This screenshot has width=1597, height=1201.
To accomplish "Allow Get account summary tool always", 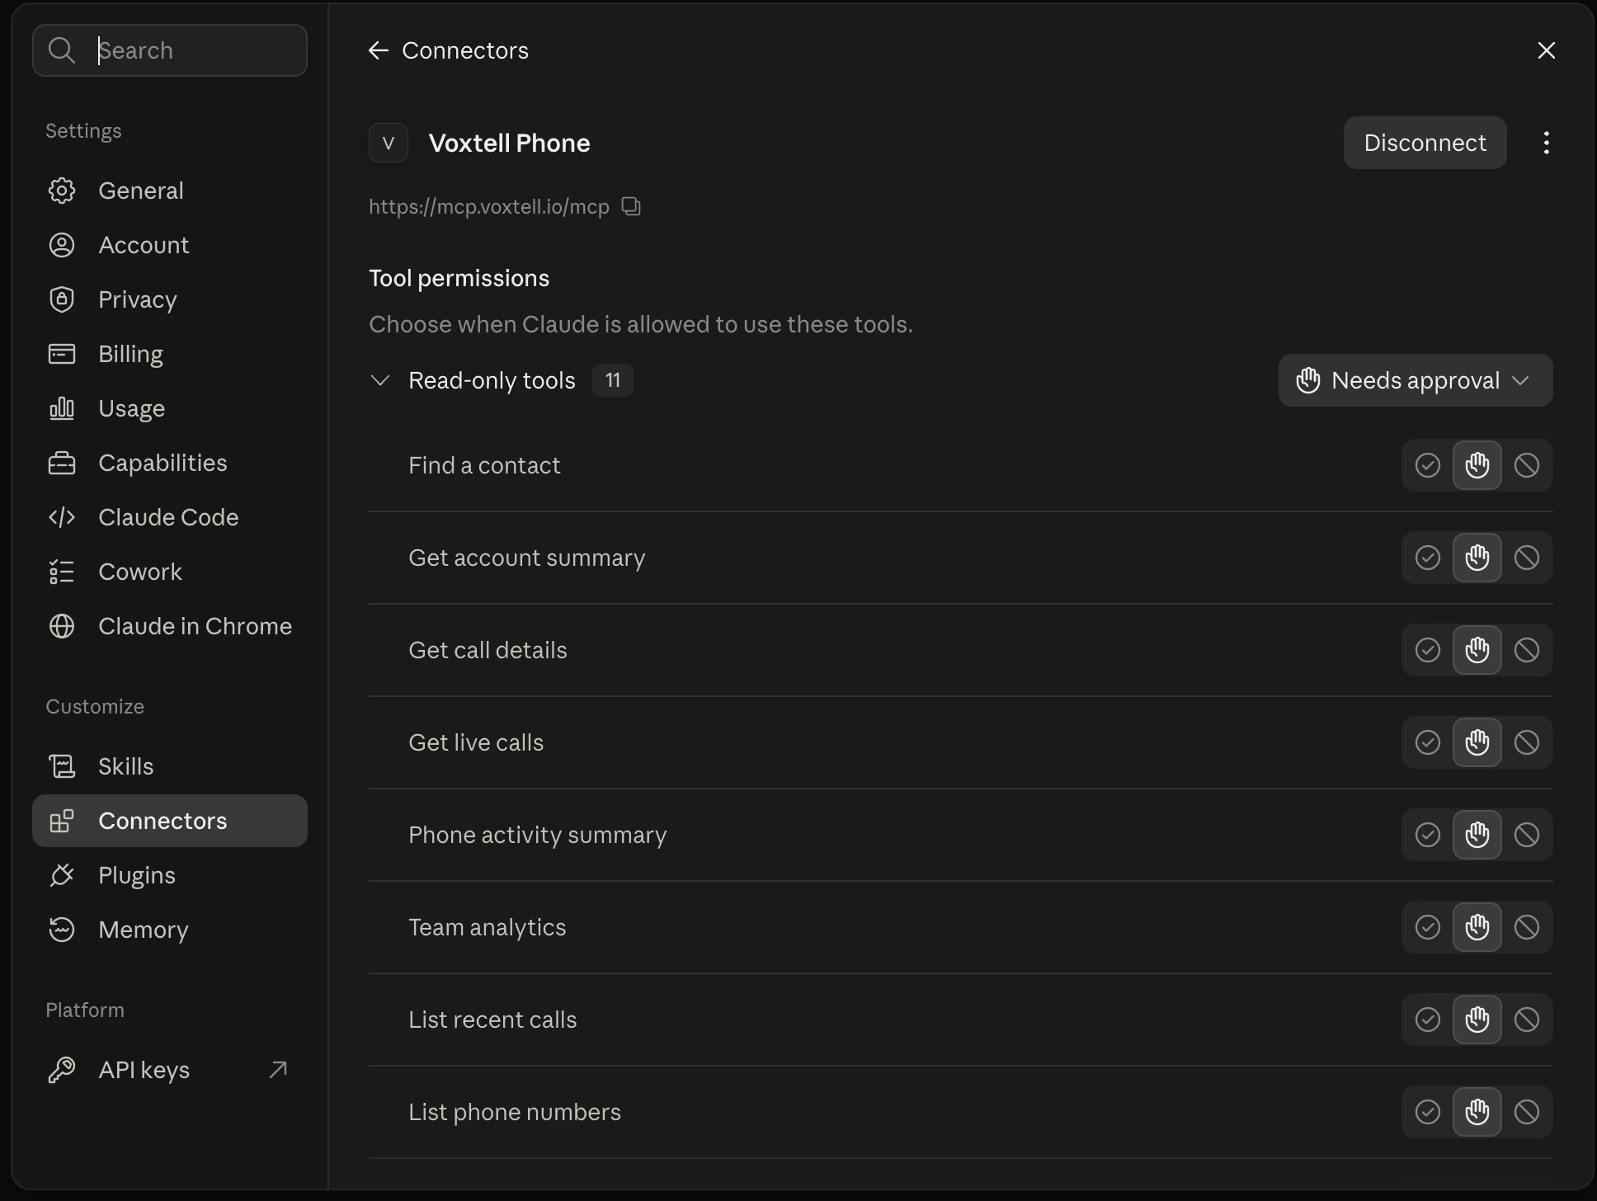I will (1427, 558).
